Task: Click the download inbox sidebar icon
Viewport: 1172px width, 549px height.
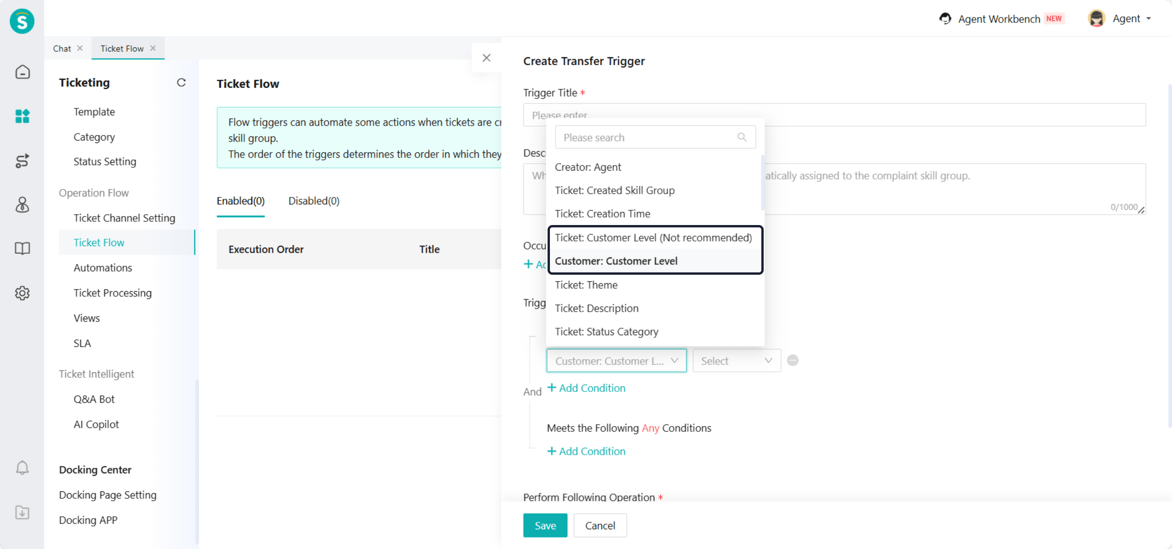Action: pyautogui.click(x=22, y=512)
